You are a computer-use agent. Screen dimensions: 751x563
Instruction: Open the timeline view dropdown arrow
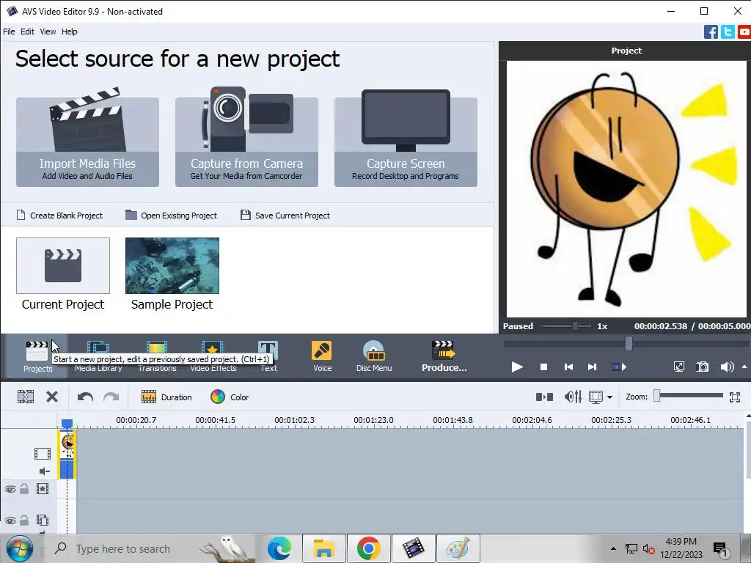point(609,397)
